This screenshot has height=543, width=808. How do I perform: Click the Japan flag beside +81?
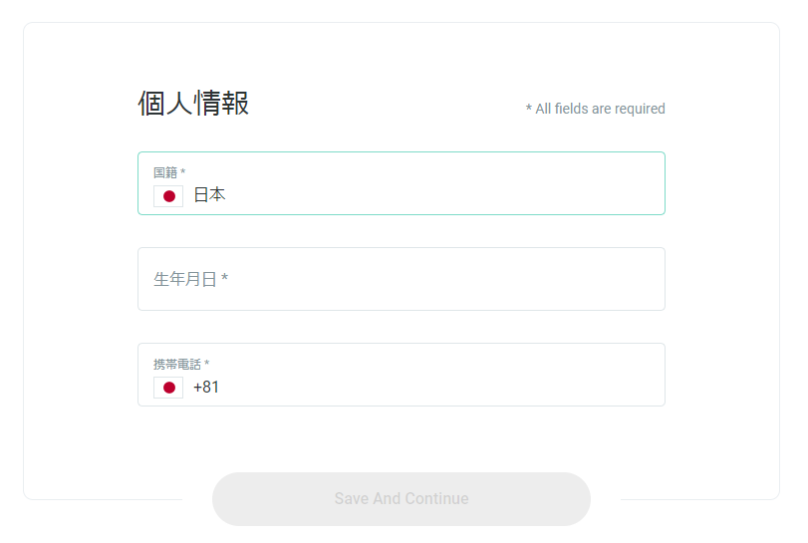tap(168, 388)
